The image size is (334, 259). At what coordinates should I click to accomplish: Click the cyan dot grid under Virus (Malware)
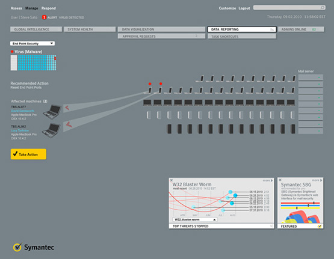(37, 62)
